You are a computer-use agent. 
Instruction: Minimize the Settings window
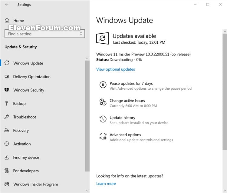point(195,5)
